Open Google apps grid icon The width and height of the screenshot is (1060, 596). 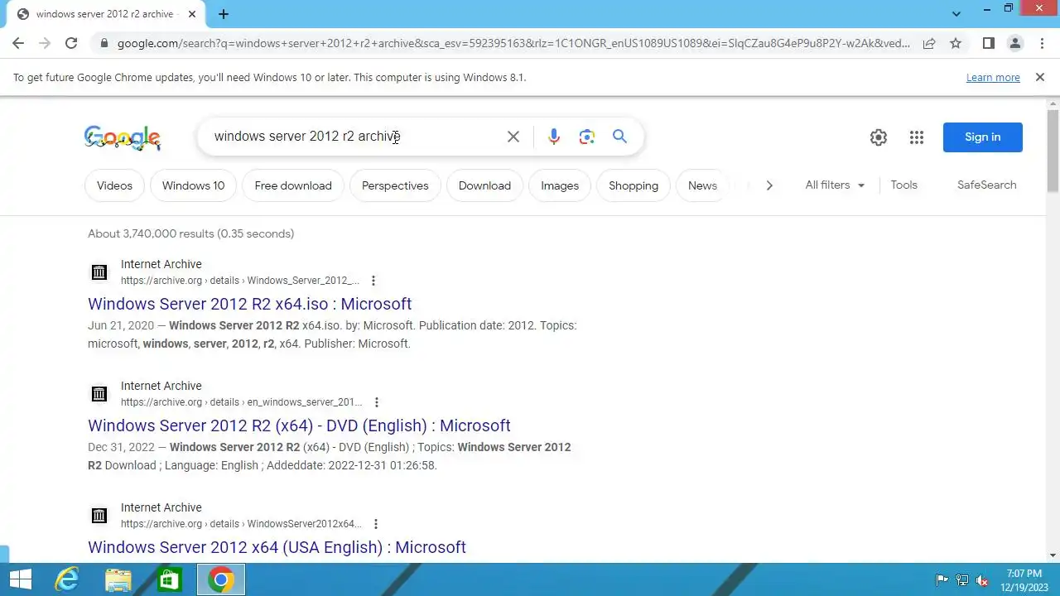[x=917, y=137]
